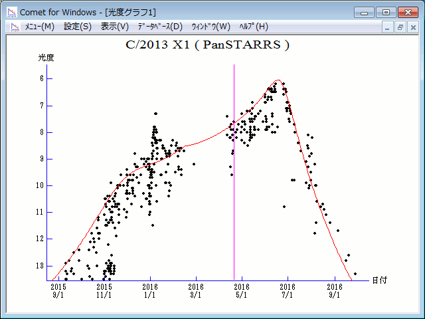Open the ウィンドウ(W) window menu

[211, 27]
